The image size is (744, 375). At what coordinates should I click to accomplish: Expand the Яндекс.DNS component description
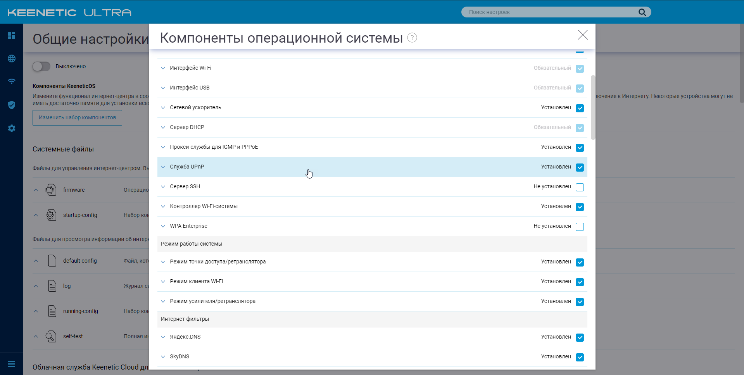click(x=163, y=337)
